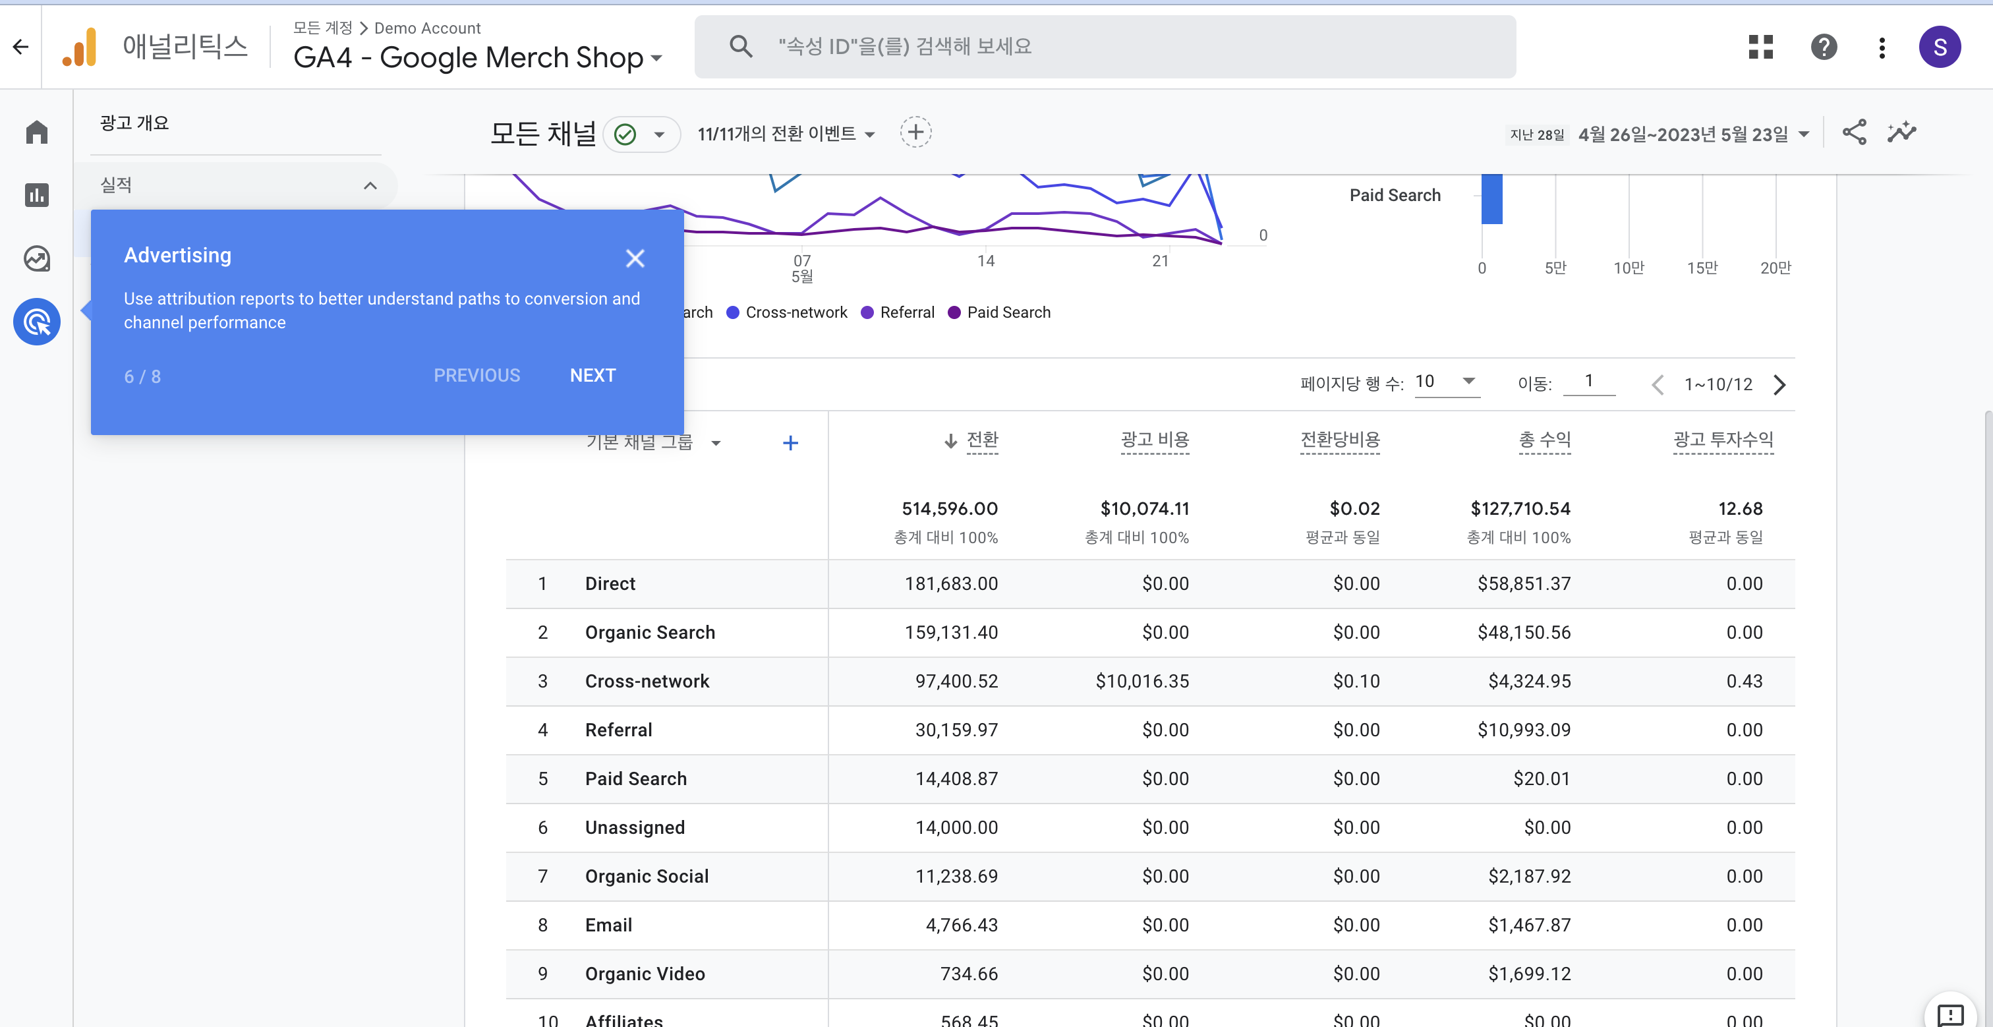Select 광고 개요 menu item
1993x1027 pixels.
click(x=134, y=123)
